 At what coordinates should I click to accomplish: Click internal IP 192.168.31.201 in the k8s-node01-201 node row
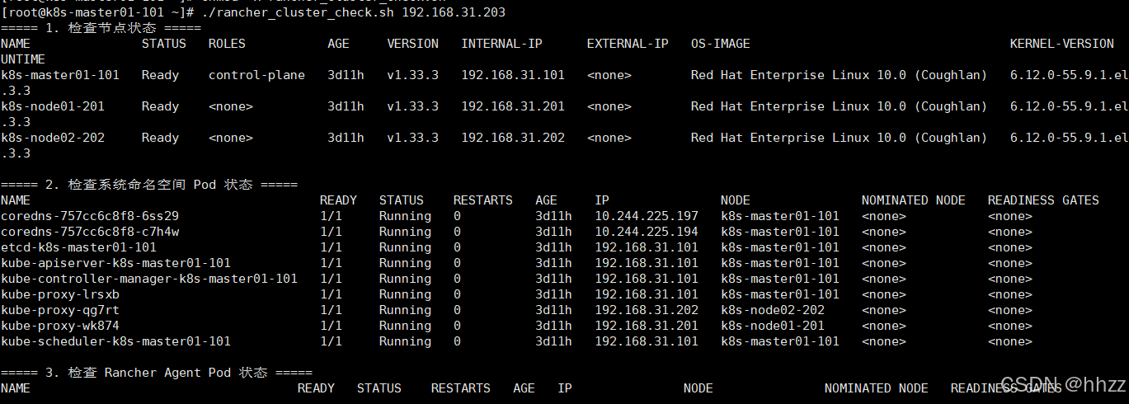tap(513, 106)
